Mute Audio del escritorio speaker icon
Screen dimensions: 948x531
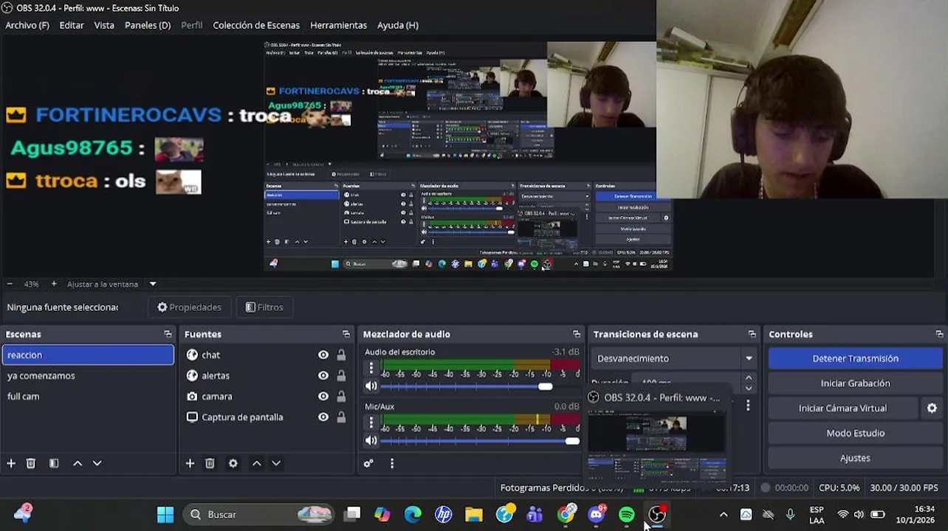[x=371, y=386]
